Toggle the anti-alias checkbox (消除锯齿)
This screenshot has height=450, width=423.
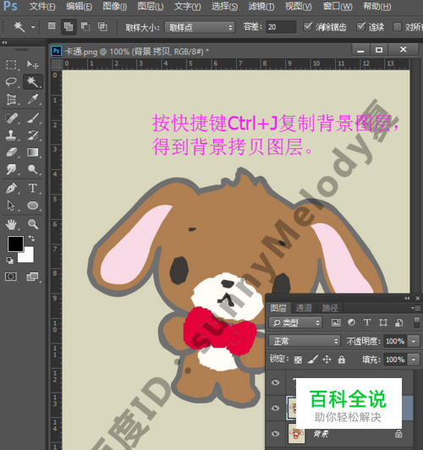[x=308, y=27]
